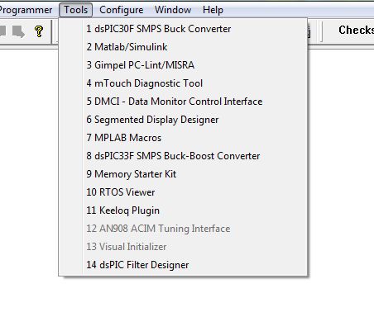Viewport: 374px width, 331px height.
Task: Open the Help menu
Action: (213, 10)
